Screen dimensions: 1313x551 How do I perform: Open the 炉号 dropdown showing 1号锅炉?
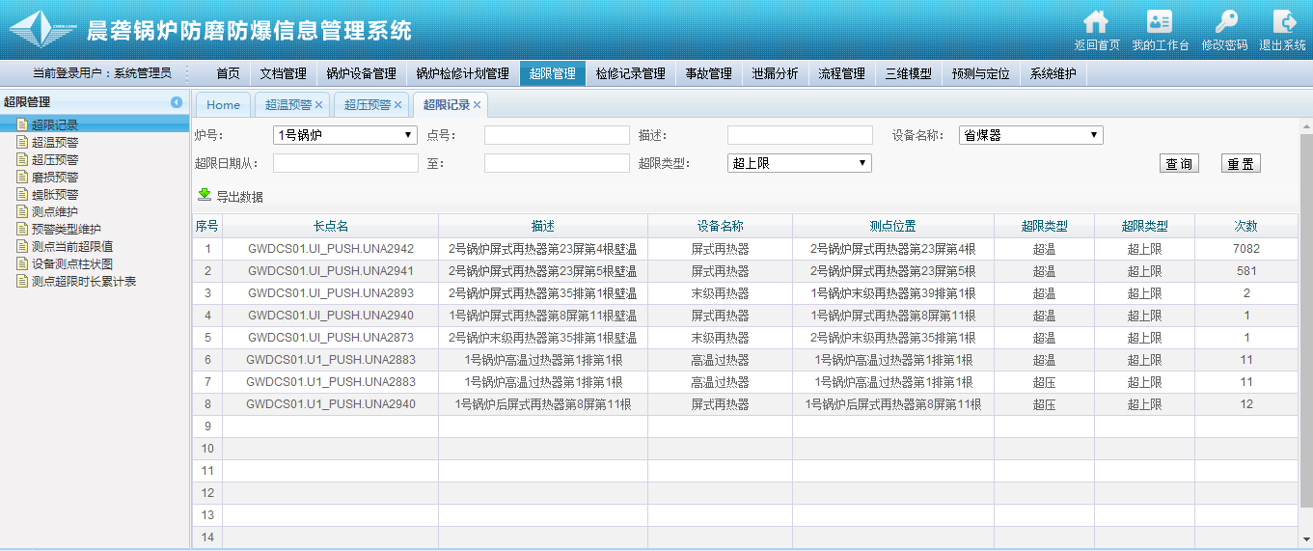pos(344,136)
